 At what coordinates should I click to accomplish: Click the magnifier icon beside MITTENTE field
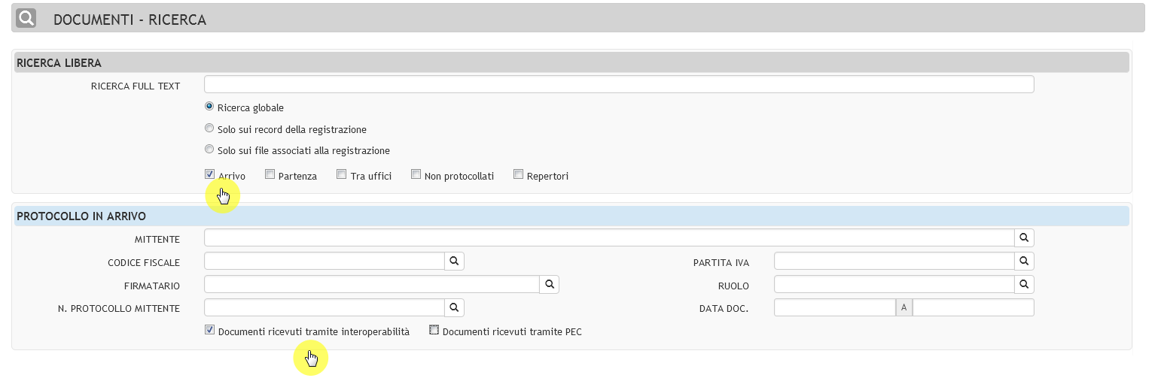[1024, 237]
